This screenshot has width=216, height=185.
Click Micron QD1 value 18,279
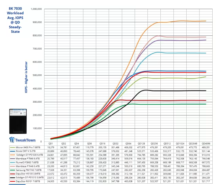51,148
